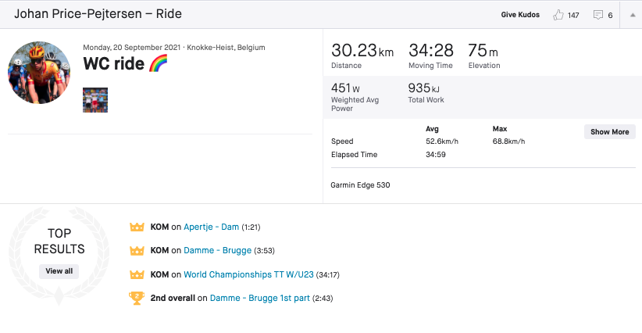Expand stats with Show More button

tap(609, 132)
